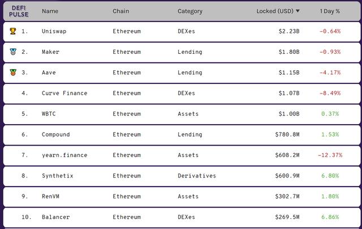Click the silver medal icon beside Maker
Screen dimensions: 362x229
13,52
